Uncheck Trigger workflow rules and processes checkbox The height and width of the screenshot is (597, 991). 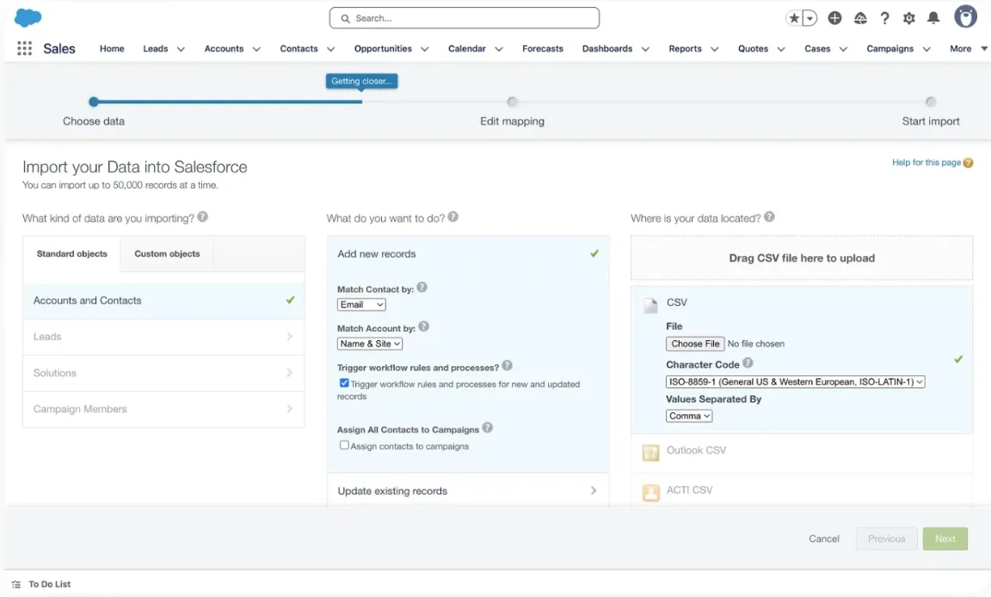click(x=344, y=383)
